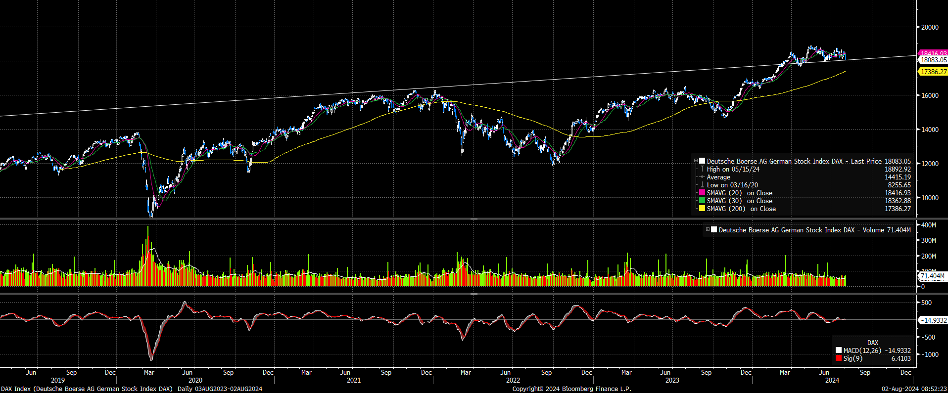
Task: Click the 2019 year label on time axis
Action: tap(58, 380)
